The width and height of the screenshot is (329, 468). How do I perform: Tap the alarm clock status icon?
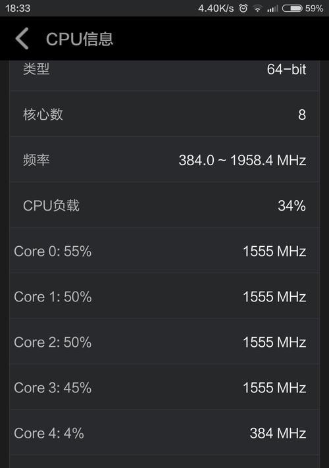243,8
